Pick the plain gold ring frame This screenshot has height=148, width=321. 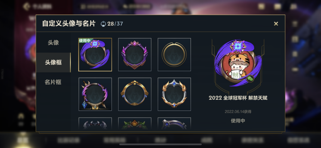174,55
